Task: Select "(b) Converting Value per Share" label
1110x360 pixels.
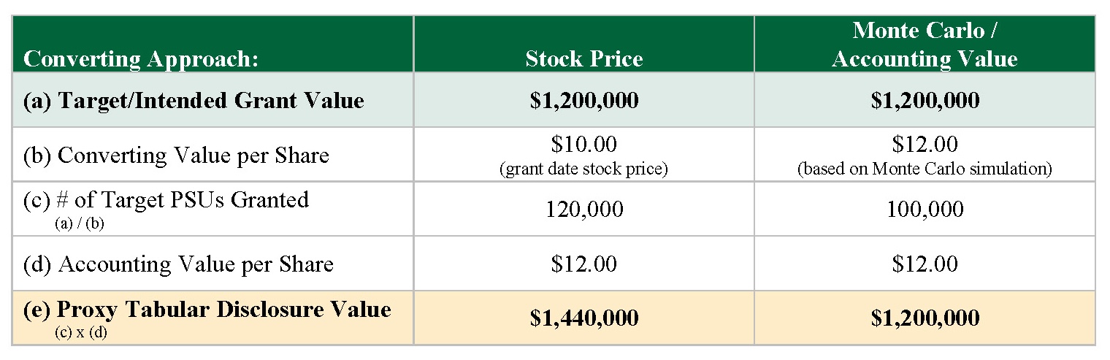Action: tap(176, 155)
